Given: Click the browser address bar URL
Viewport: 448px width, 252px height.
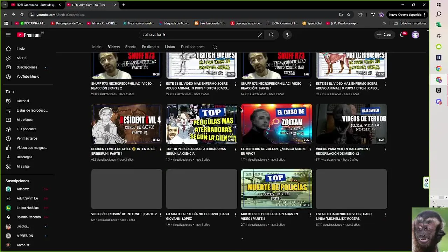Looking at the screenshot, I should tap(61, 15).
